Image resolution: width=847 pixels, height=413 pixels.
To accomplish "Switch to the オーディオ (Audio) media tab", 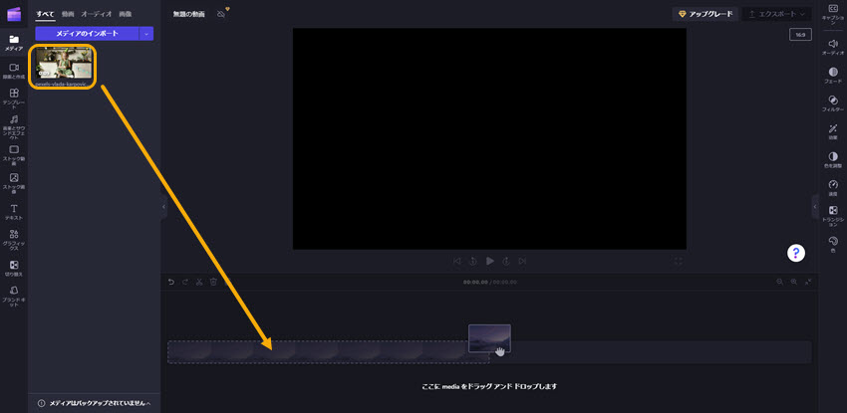I will click(x=96, y=14).
